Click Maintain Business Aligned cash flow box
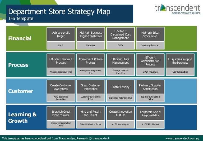The image size is (203, 141). pos(91,34)
